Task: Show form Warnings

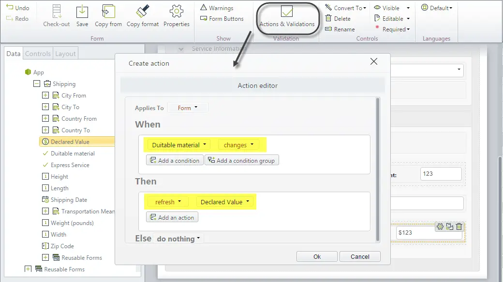Action: point(217,8)
